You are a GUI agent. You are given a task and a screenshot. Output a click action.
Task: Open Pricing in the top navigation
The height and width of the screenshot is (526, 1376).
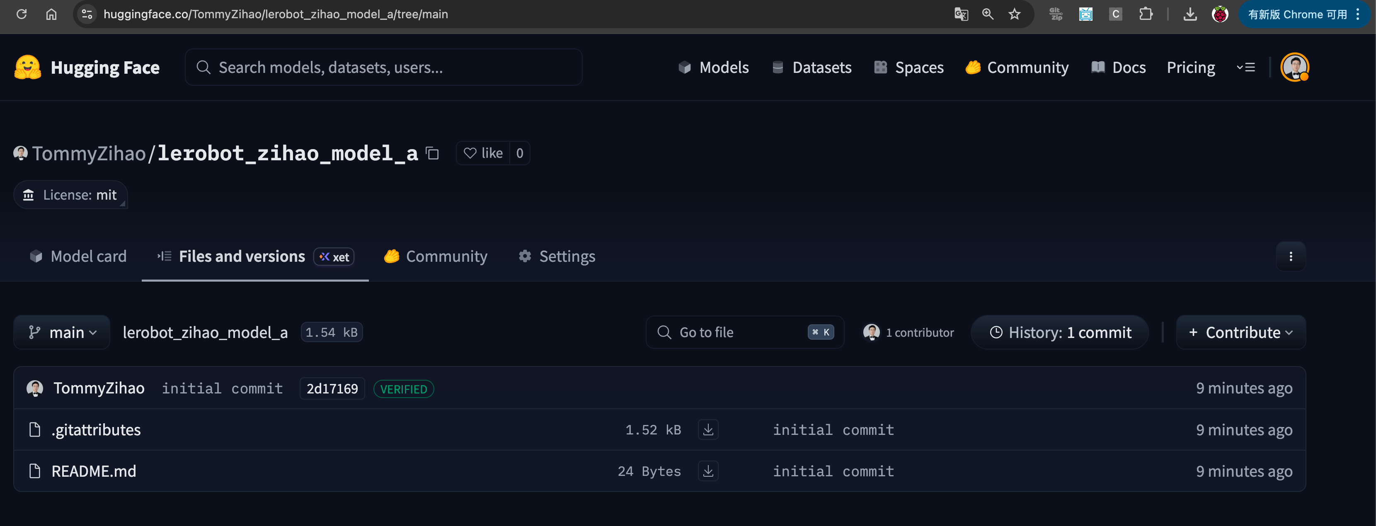(1191, 67)
